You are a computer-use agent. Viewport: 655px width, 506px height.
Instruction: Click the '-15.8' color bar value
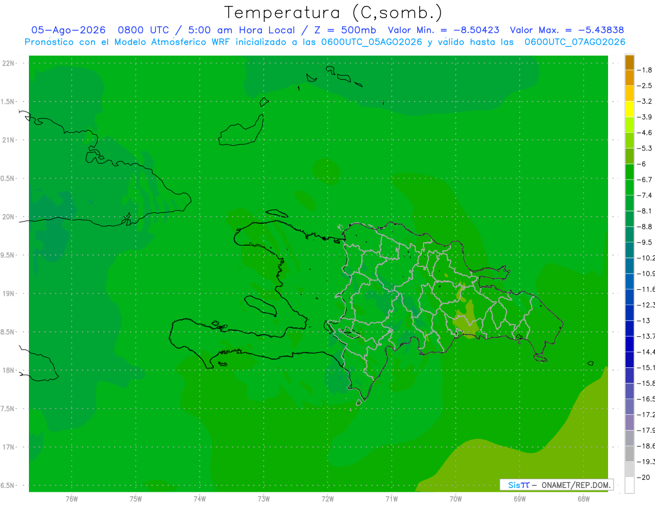click(x=646, y=383)
